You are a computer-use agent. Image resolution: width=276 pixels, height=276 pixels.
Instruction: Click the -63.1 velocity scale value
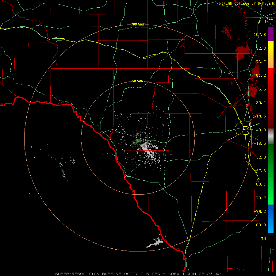point(260,184)
